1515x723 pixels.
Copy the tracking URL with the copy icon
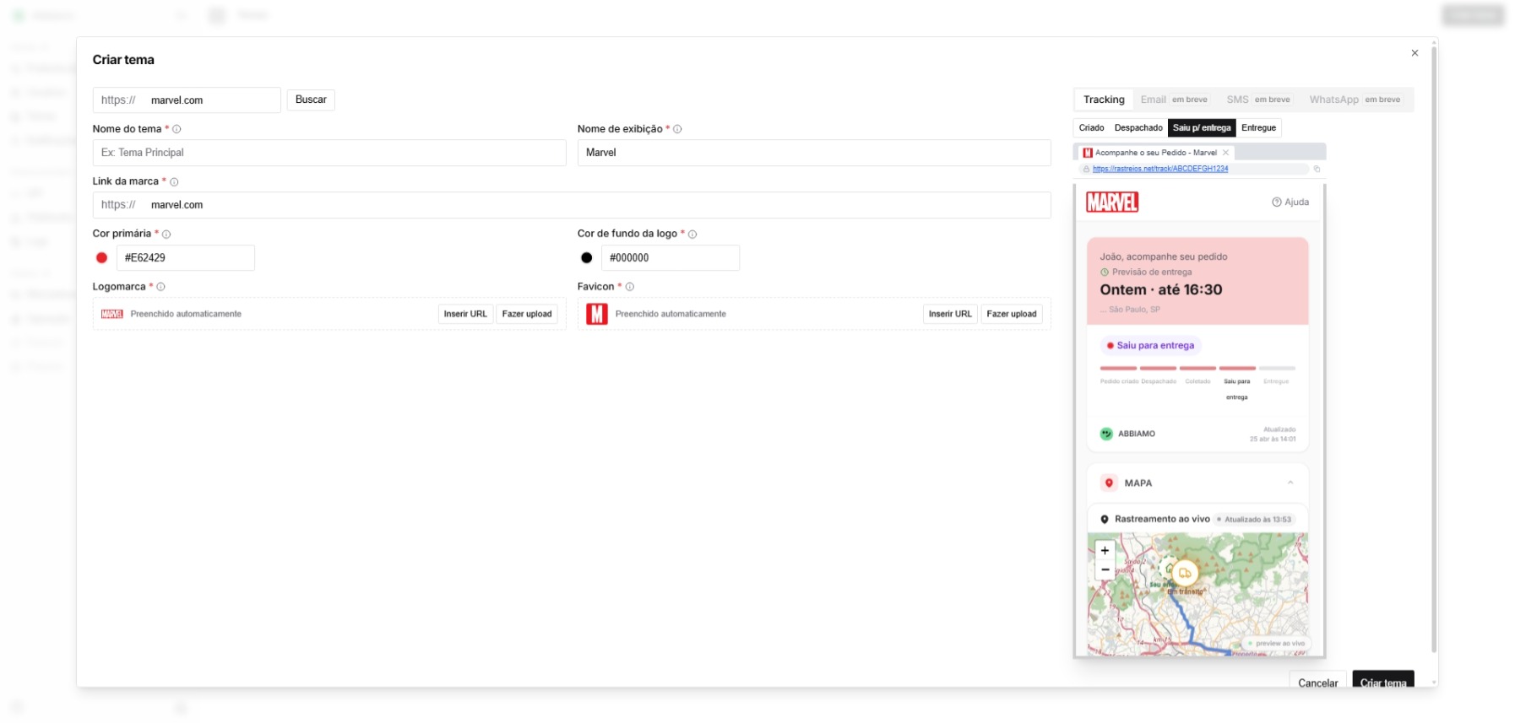1317,169
